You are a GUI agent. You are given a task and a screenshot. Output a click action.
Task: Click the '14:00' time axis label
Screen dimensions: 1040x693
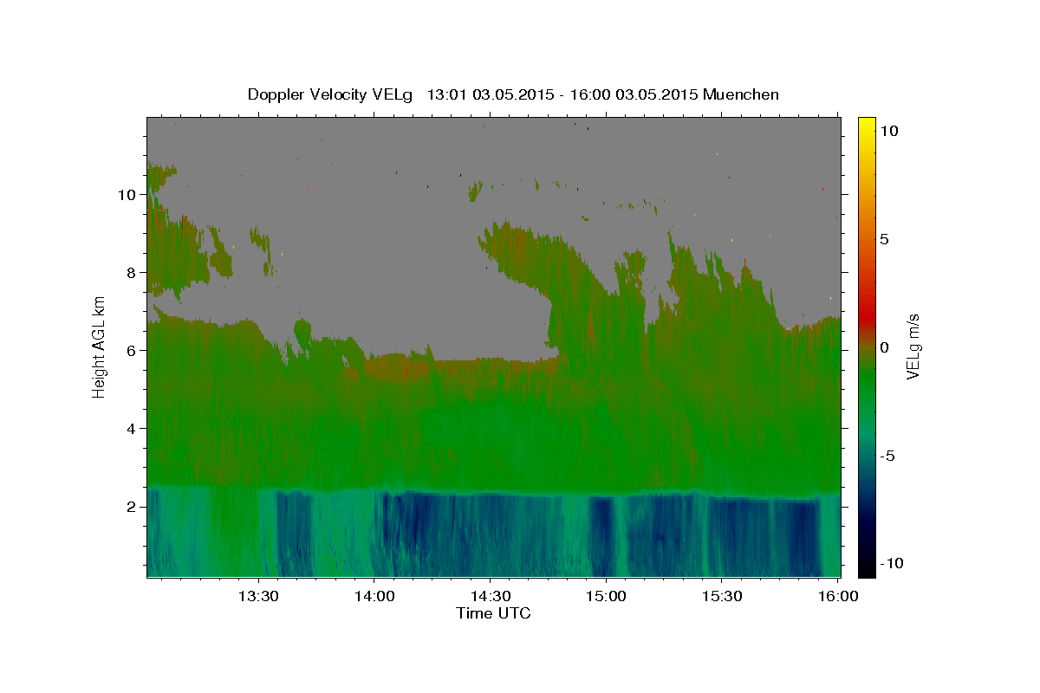pyautogui.click(x=374, y=596)
